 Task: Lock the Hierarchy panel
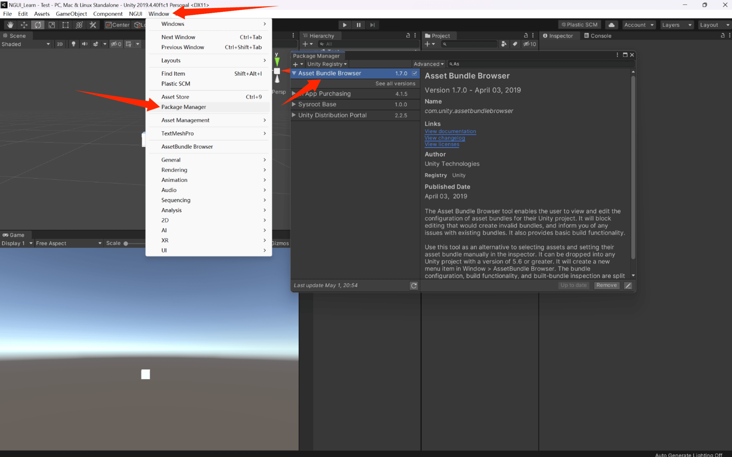pyautogui.click(x=408, y=35)
